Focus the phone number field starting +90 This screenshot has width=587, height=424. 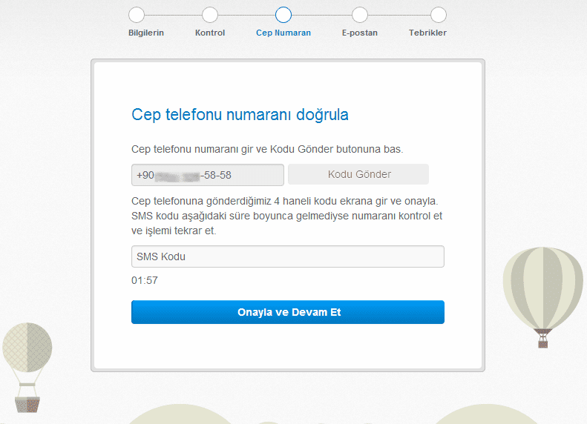pos(207,175)
